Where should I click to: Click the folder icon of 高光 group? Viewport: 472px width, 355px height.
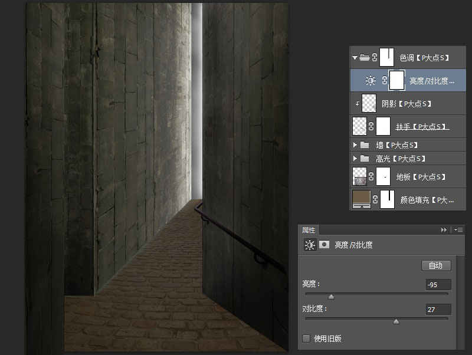365,158
